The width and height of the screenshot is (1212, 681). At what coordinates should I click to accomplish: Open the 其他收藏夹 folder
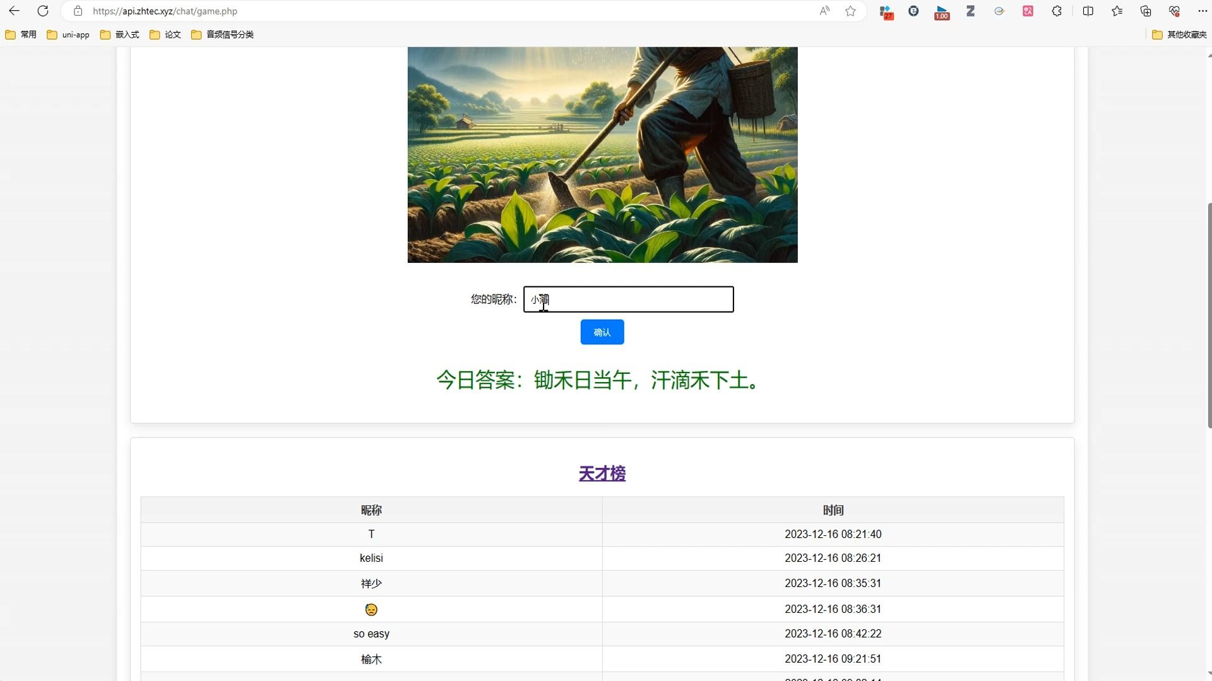click(1179, 35)
